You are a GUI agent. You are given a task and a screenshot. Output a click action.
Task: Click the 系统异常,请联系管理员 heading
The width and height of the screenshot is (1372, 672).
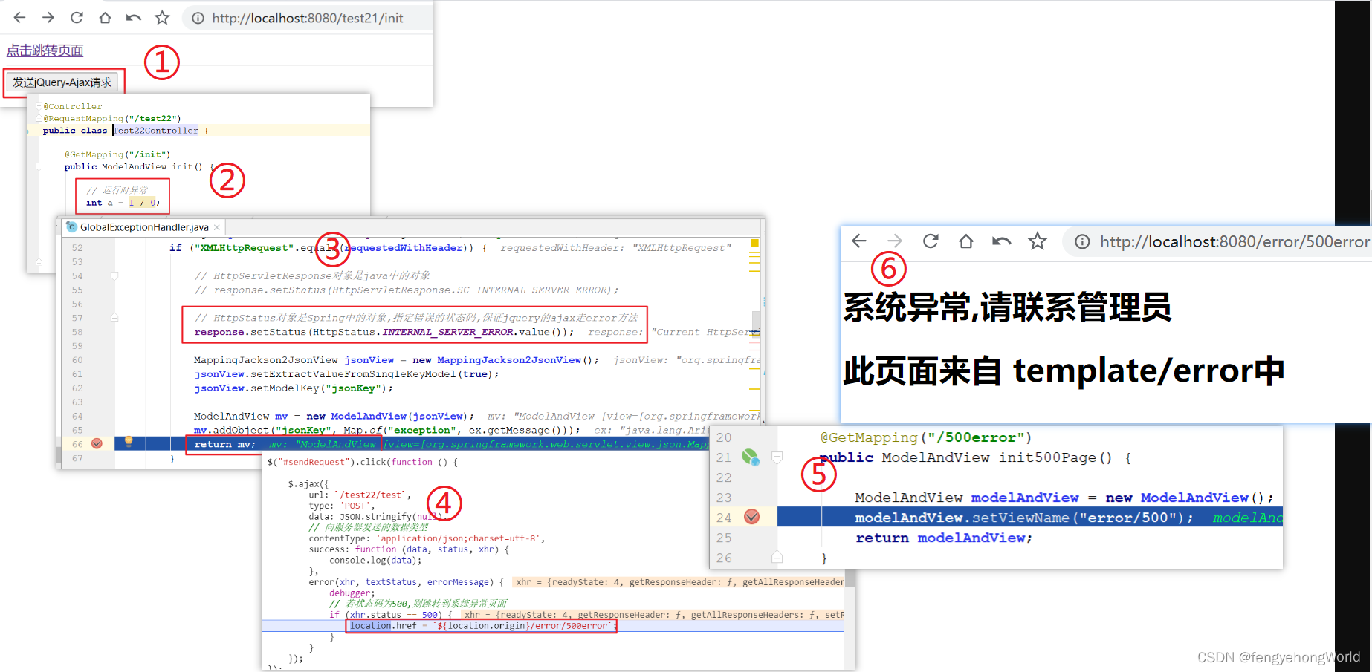pyautogui.click(x=1007, y=307)
